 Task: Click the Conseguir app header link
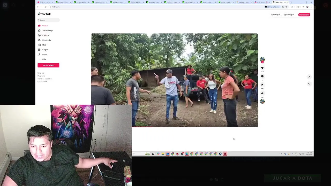(290, 15)
